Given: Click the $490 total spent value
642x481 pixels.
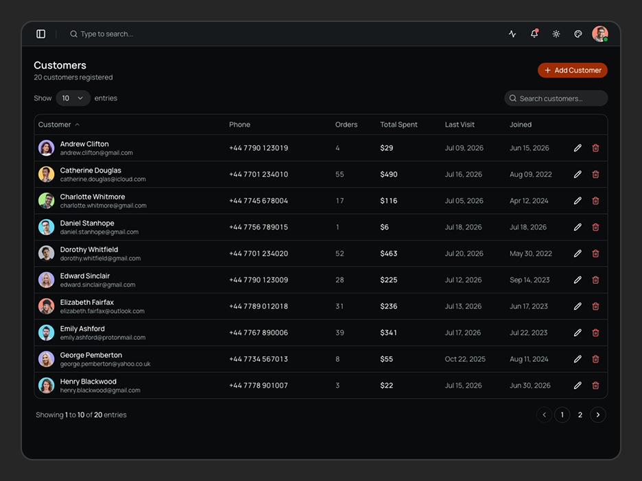Looking at the screenshot, I should [x=388, y=174].
